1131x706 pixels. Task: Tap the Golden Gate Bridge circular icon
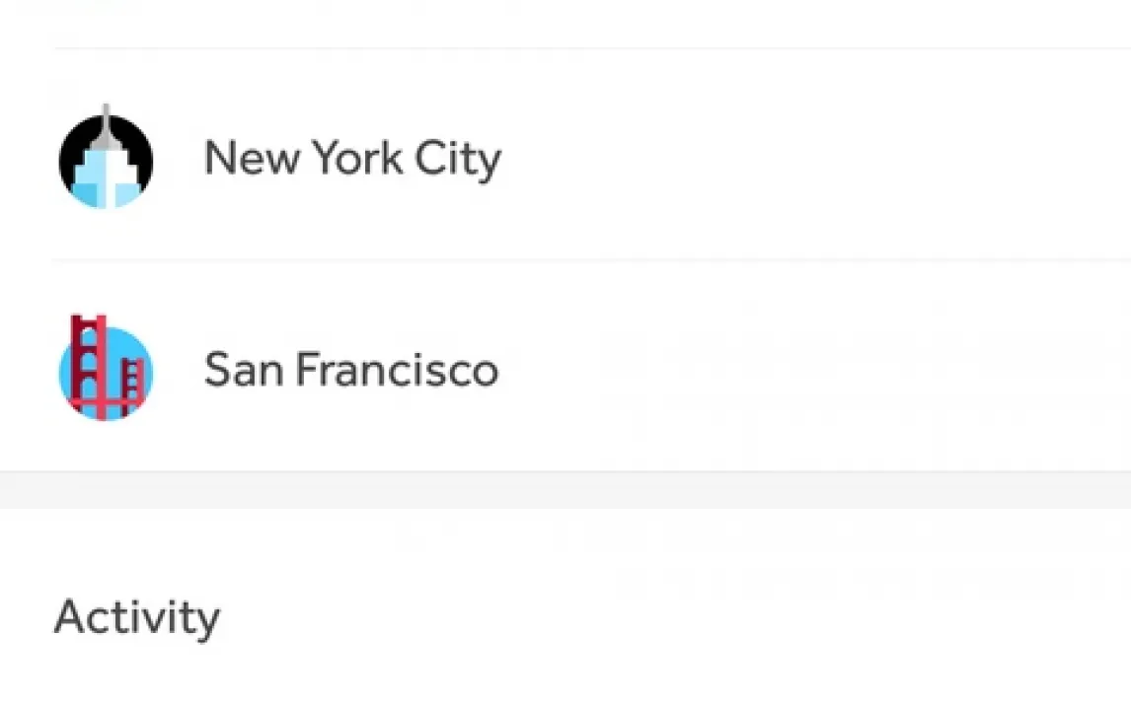(106, 371)
